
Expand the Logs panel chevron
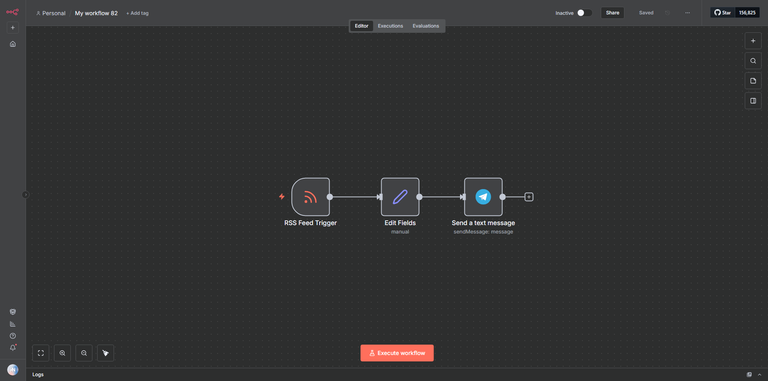click(759, 375)
